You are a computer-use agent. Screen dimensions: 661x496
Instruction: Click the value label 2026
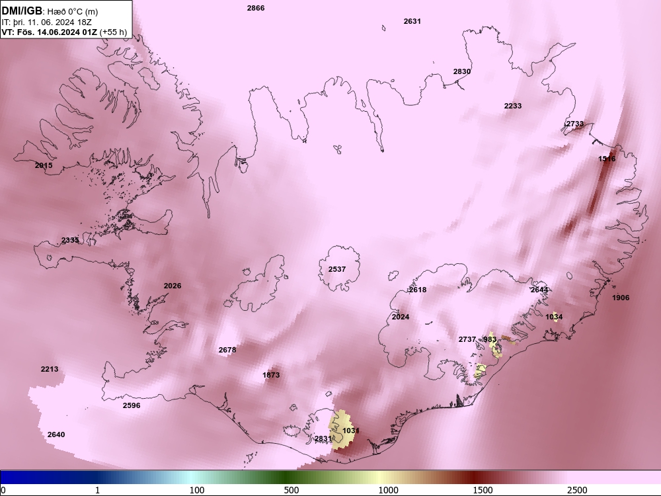(173, 286)
